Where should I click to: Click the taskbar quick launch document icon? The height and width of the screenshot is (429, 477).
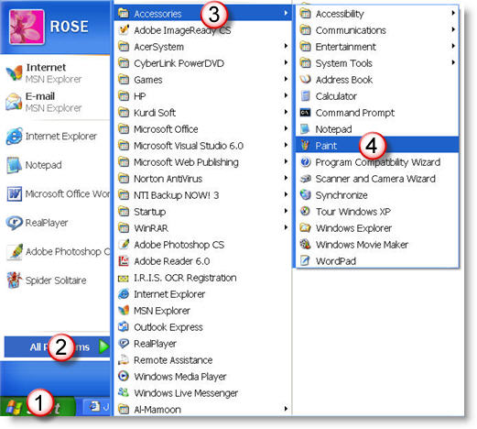click(94, 406)
